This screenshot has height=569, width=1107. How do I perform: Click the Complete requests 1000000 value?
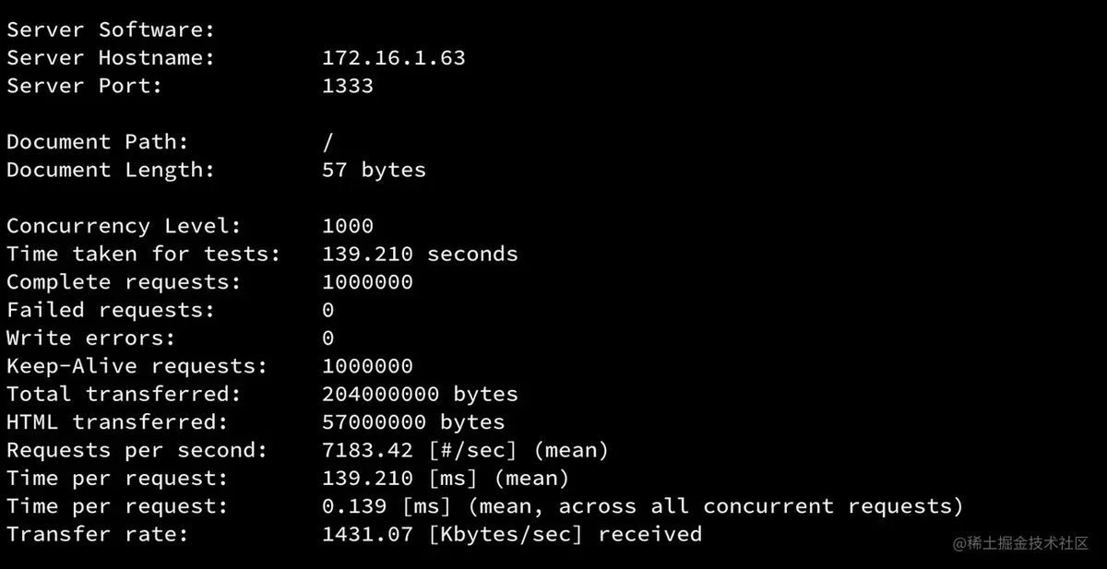tap(367, 282)
